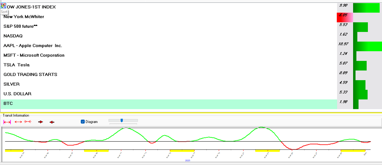Select the NASDAQ row

[x=169, y=36]
